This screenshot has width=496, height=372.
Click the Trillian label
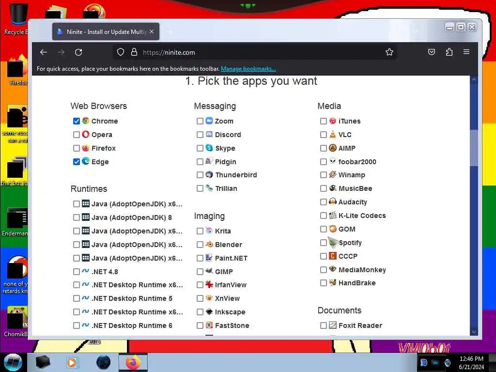[x=226, y=188]
